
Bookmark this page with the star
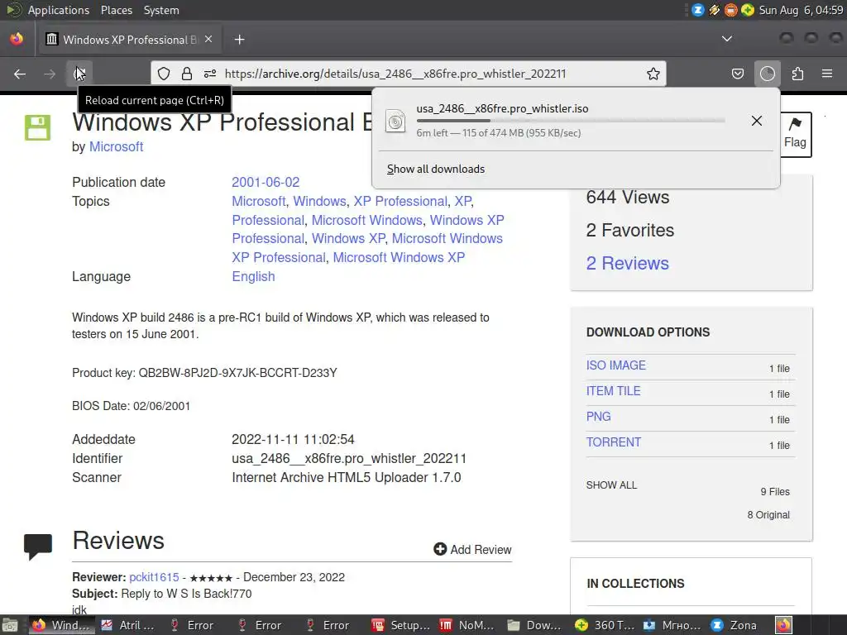click(653, 74)
